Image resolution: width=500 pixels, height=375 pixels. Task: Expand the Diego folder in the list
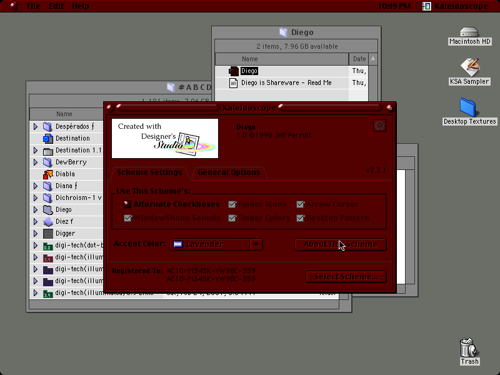tap(36, 210)
